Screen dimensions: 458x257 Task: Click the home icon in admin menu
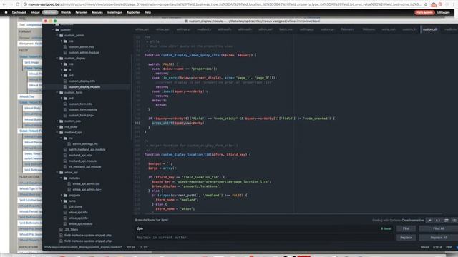coord(6,12)
